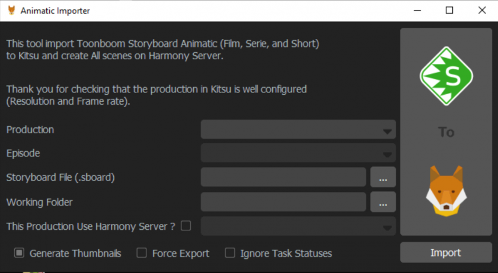Toggle the Generate Thumbnails checkbox
This screenshot has width=498, height=273.
click(x=19, y=253)
